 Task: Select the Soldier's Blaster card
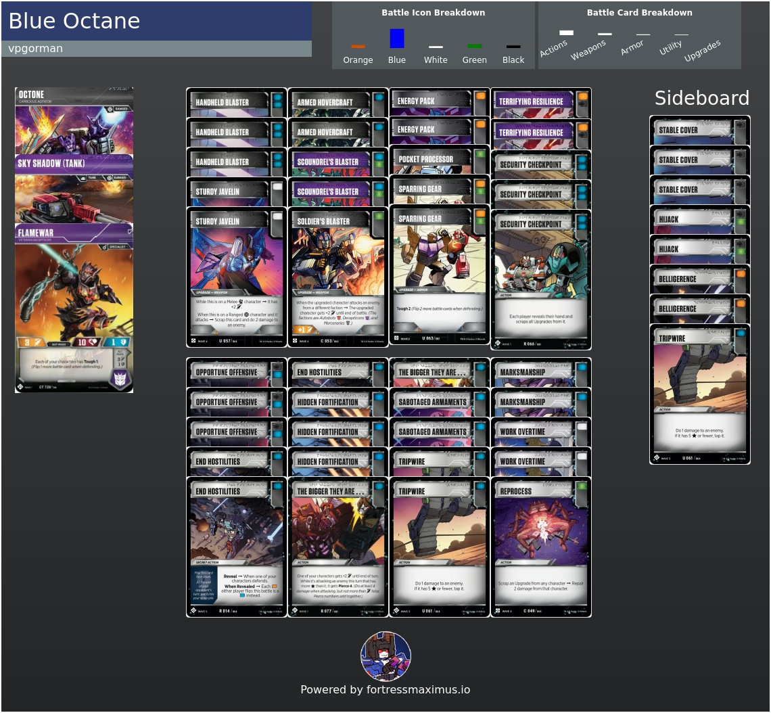click(x=337, y=278)
